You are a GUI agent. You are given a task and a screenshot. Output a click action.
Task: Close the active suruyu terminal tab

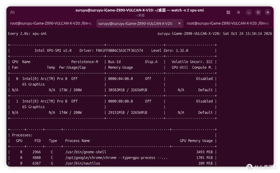tap(179, 23)
